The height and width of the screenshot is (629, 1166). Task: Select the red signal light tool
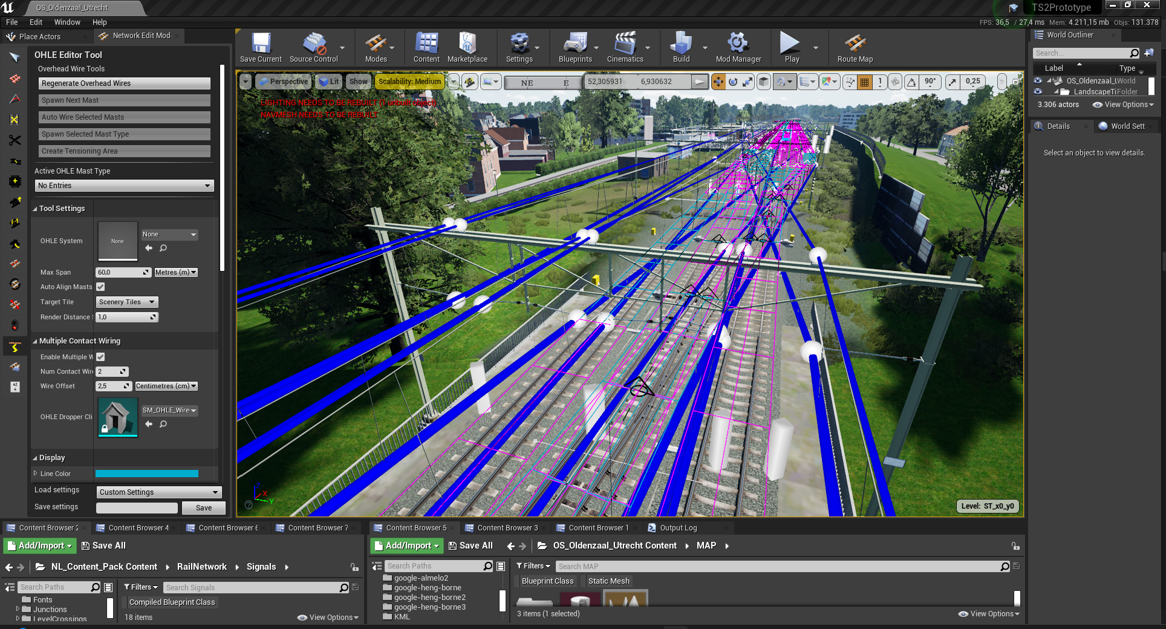point(15,325)
